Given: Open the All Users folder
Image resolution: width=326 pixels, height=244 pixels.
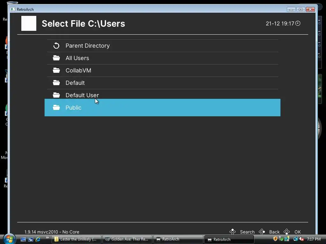Looking at the screenshot, I should click(163, 58).
